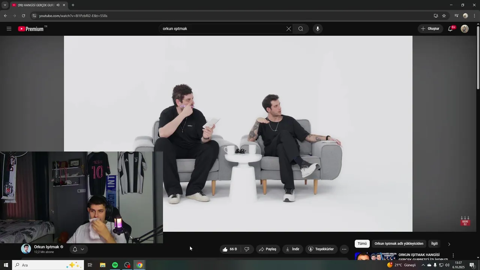Reload the page in Chrome
Viewport: 480px width, 270px height.
coord(23,16)
